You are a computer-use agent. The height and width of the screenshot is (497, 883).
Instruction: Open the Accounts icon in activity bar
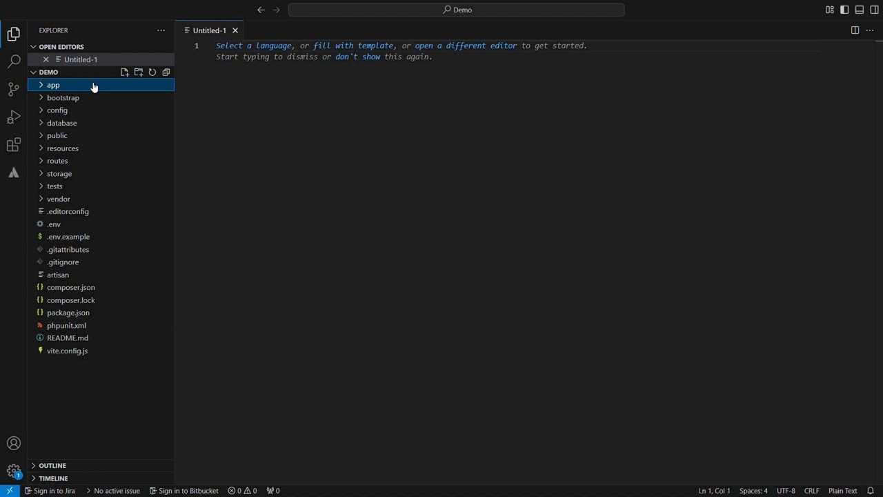pyautogui.click(x=14, y=443)
